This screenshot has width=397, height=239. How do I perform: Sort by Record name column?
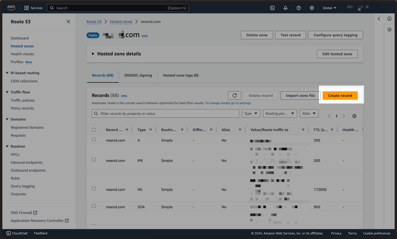(127, 130)
